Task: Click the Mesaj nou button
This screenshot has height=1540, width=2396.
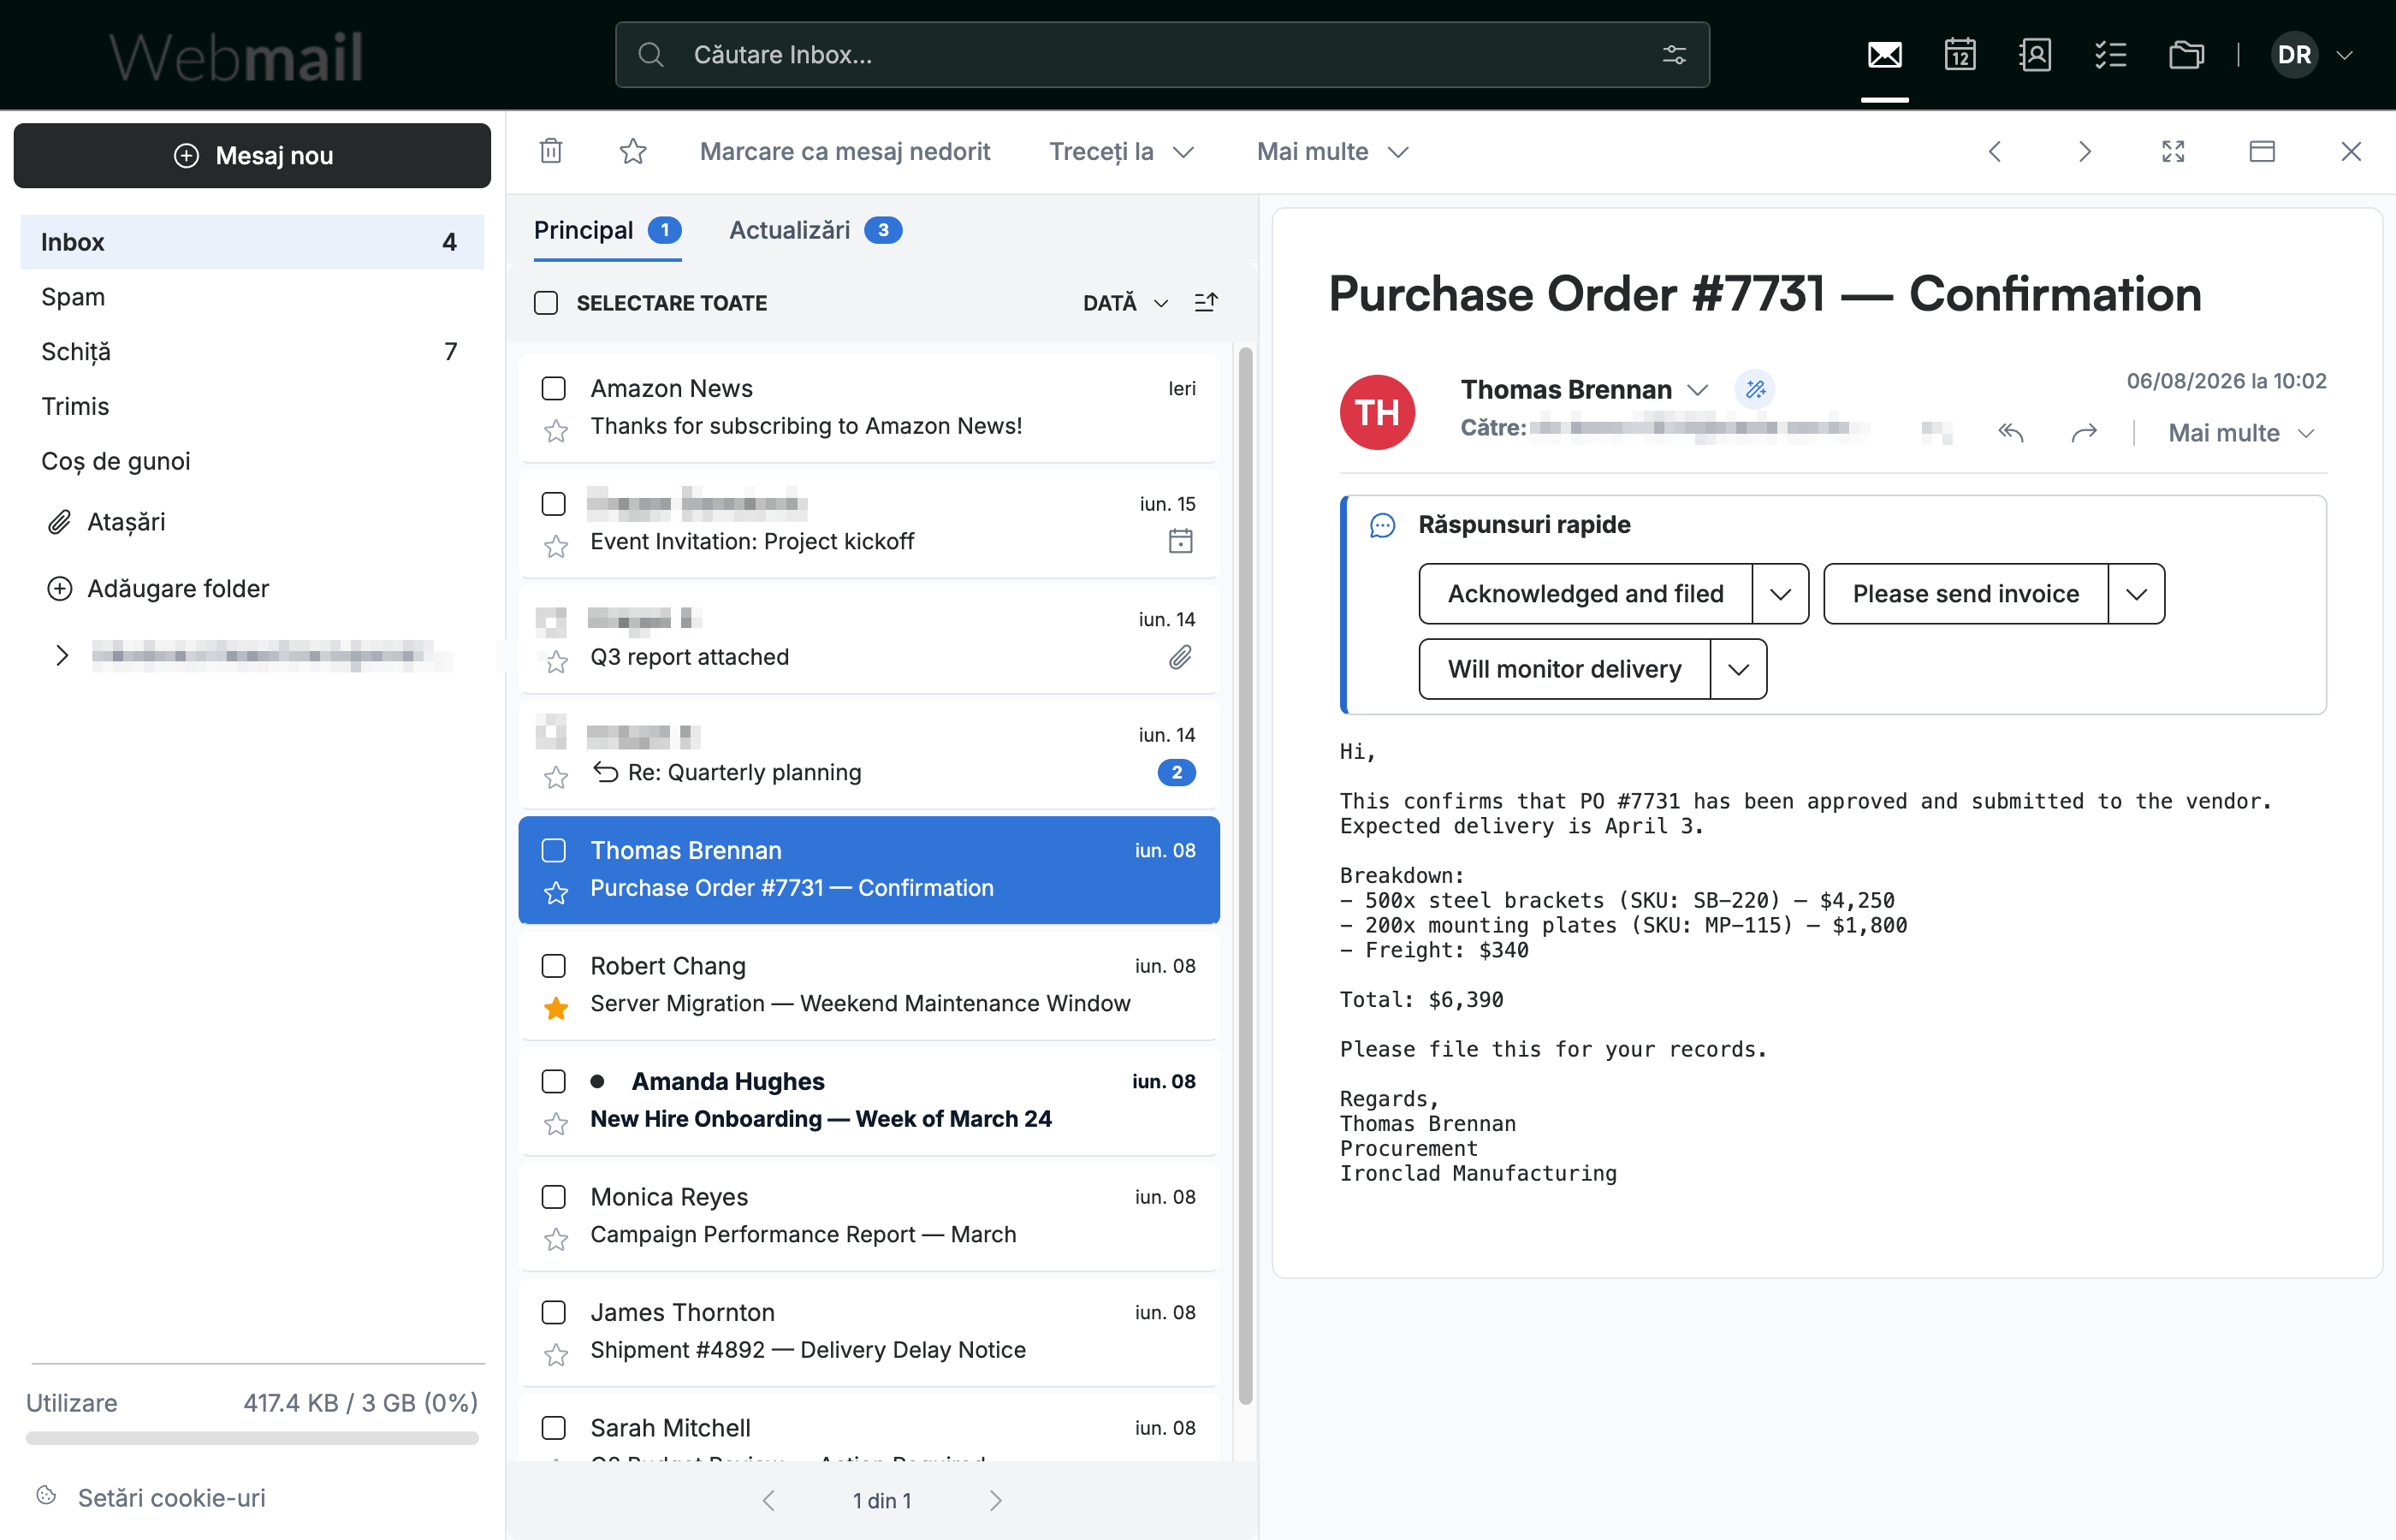Action: [x=252, y=155]
